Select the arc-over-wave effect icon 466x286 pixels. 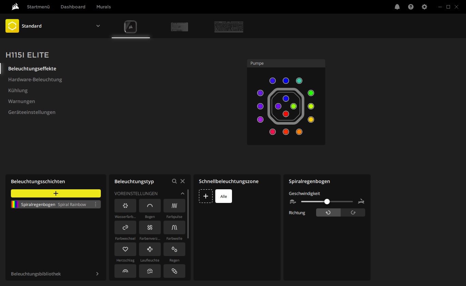150,271
